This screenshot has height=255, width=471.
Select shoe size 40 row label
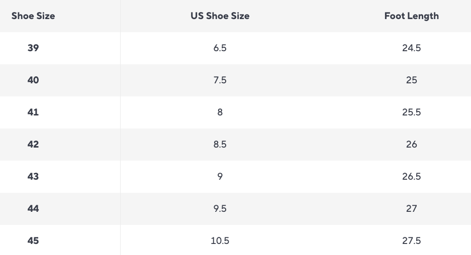33,80
